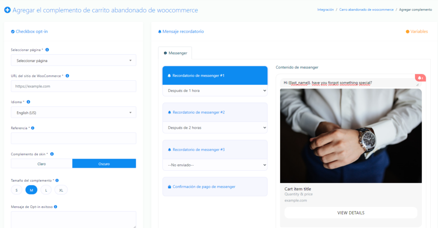Viewport: 438px width, 228px height.
Task: Click bell icon before Mensaje recordatorio heading
Action: coord(160,32)
